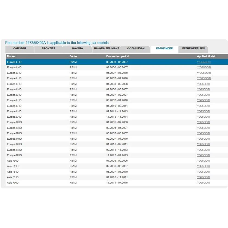Screen dimensions: 228x228
Task: Click R51M series in Europe LHD 11.2013 - 11.2014 row
Action: 73,117
